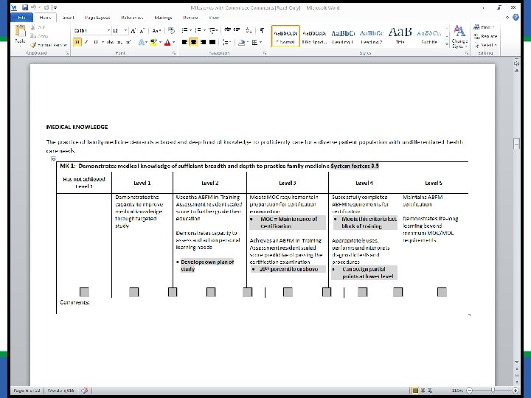Open the File tab
The image size is (531, 398).
[21, 17]
